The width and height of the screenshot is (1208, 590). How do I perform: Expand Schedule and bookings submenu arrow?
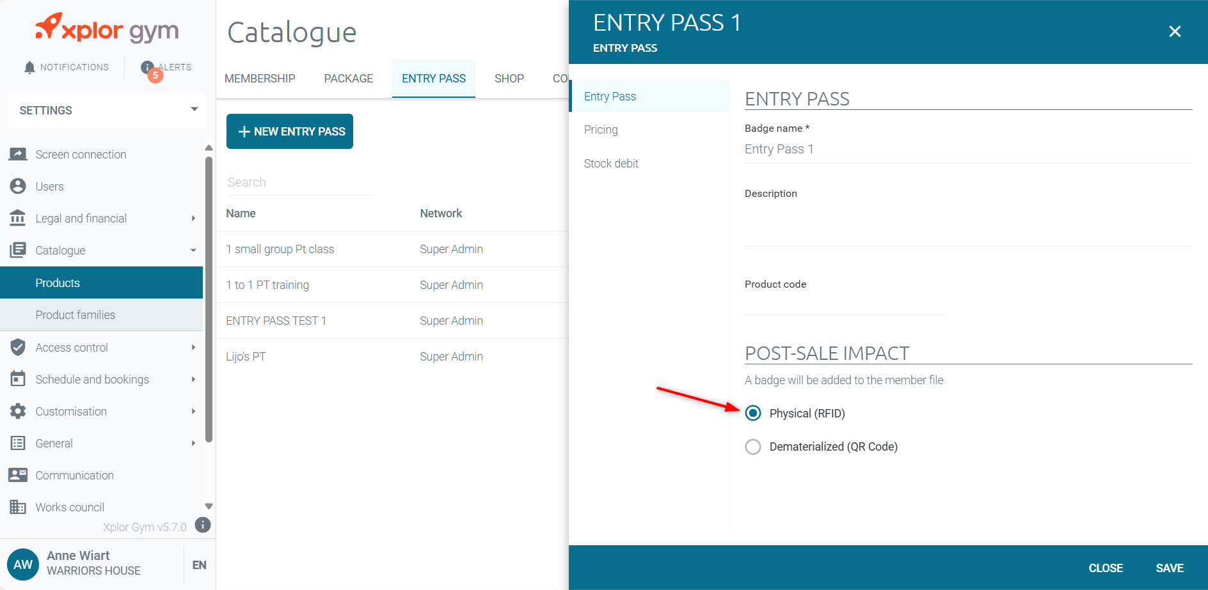[x=193, y=380]
